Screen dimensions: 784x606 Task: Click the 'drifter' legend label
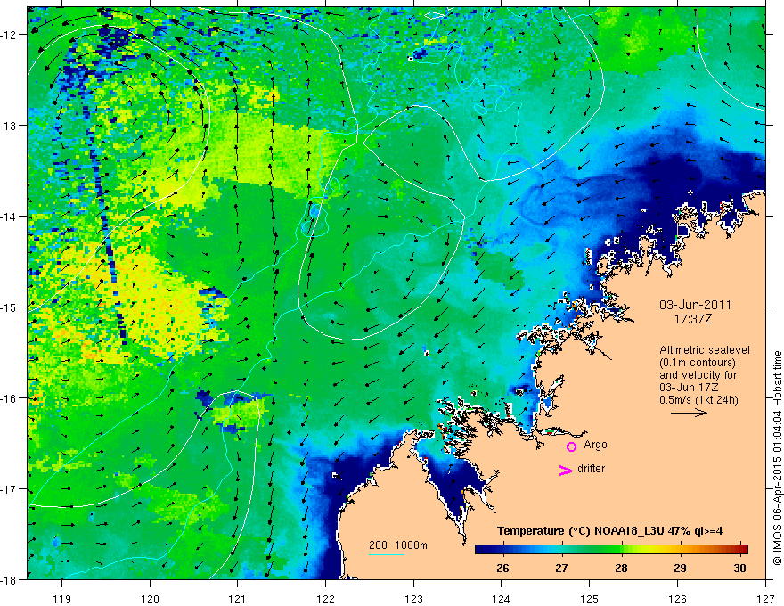[591, 469]
